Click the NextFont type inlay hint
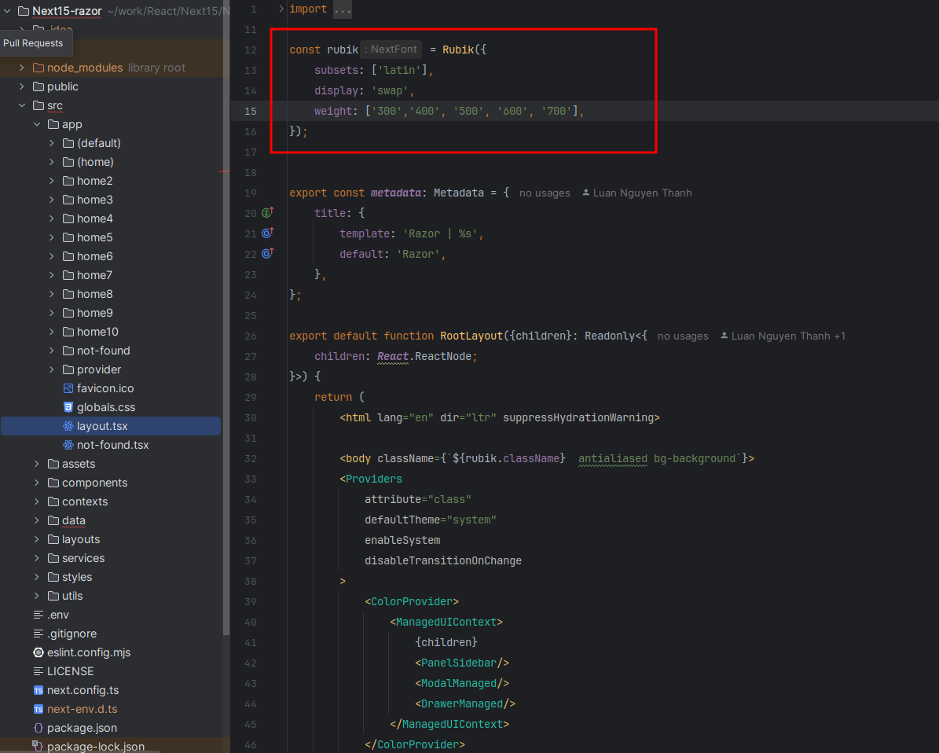Image resolution: width=939 pixels, height=753 pixels. [x=392, y=50]
